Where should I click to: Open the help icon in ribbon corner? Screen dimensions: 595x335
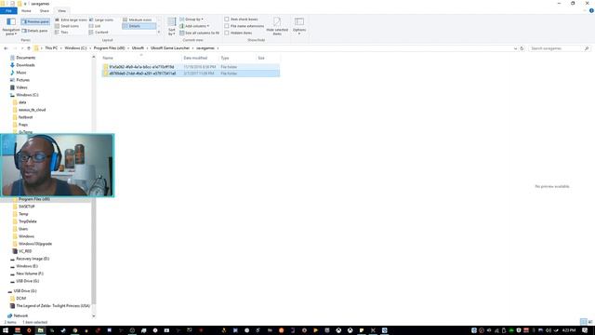tap(591, 10)
